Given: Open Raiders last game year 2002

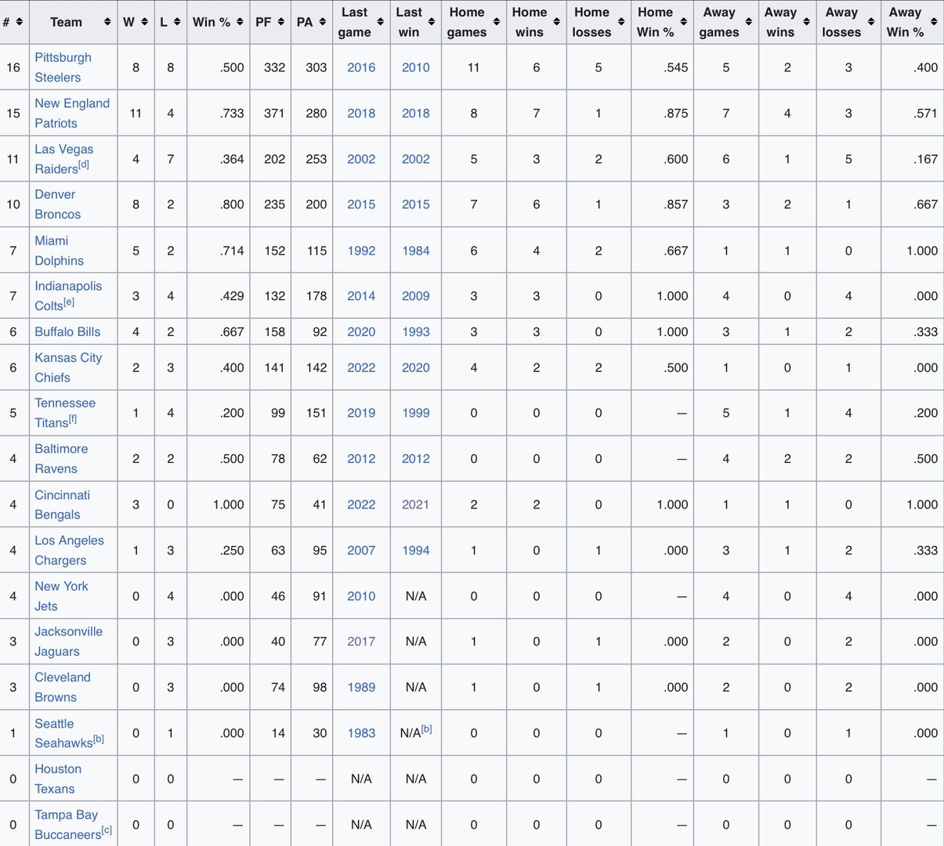Looking at the screenshot, I should pyautogui.click(x=361, y=159).
